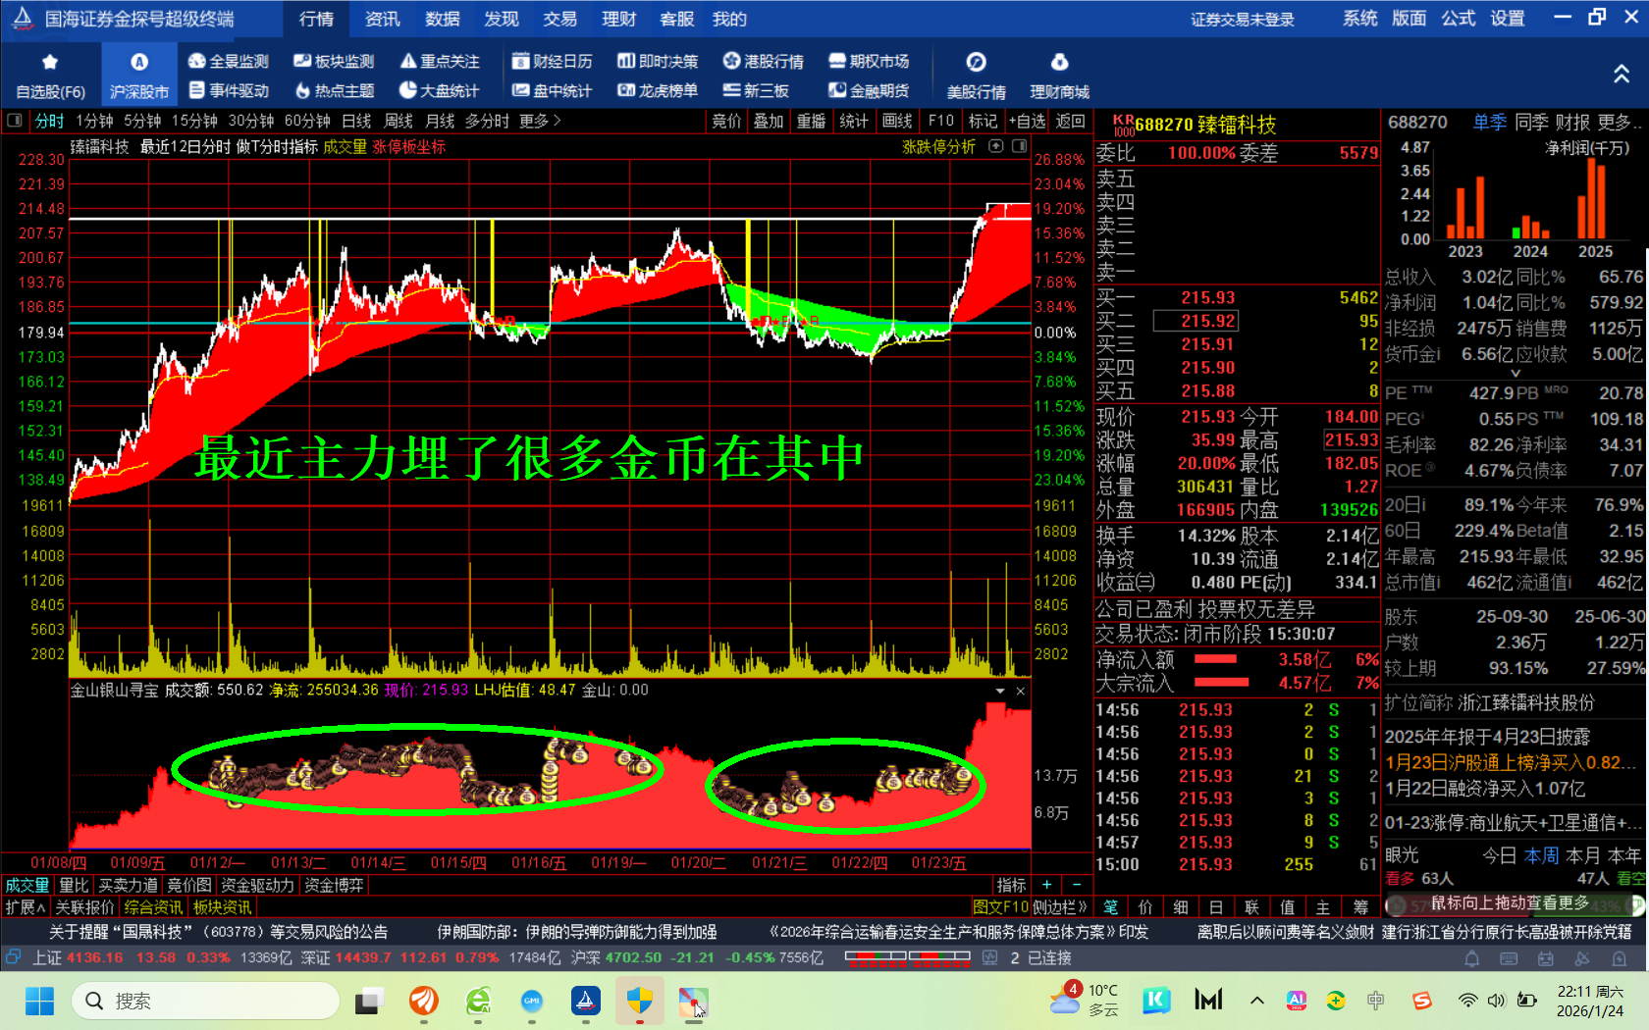
Task: Switch to 量比 indicator tab
Action: (x=74, y=885)
